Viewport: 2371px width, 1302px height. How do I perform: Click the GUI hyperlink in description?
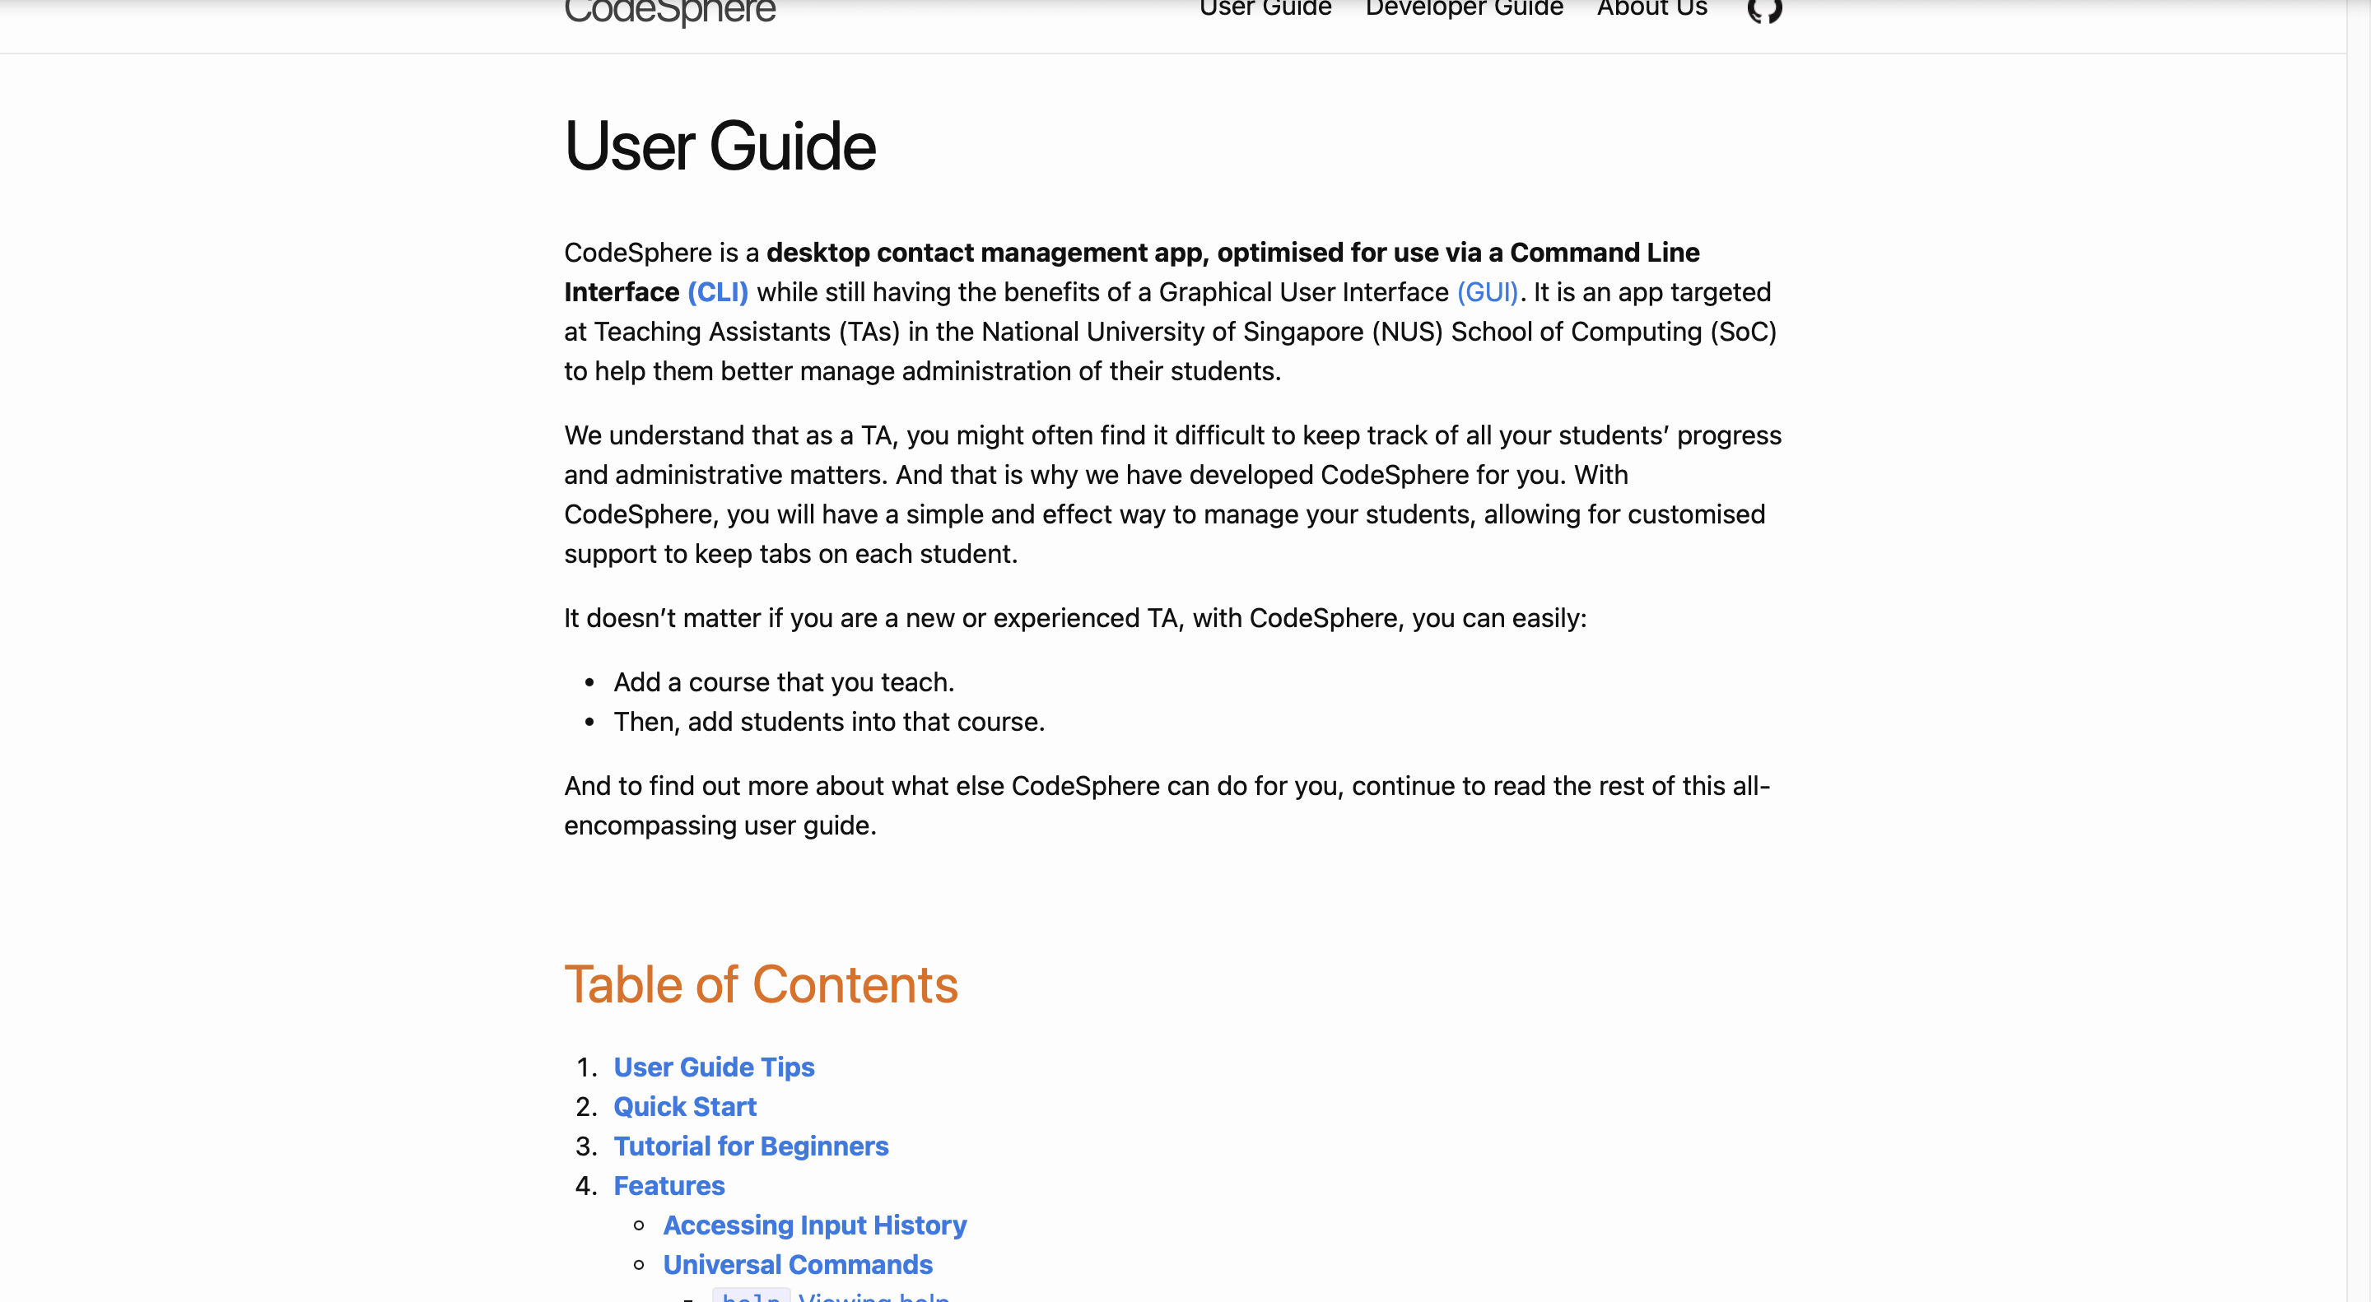point(1486,292)
